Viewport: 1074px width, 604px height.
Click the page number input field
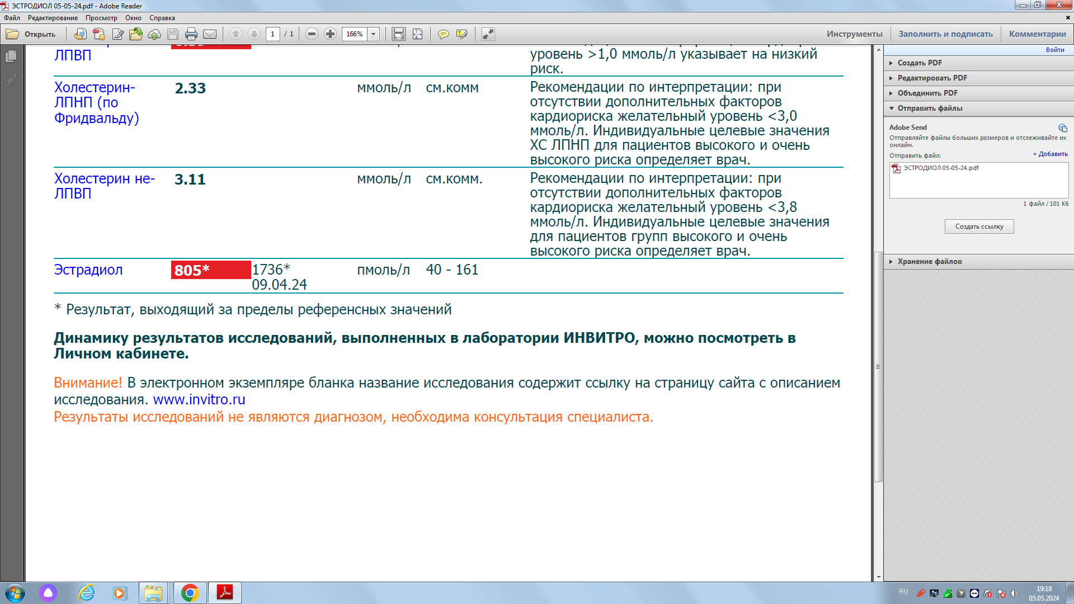click(272, 34)
